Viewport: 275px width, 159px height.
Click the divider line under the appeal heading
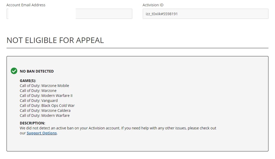[137, 48]
